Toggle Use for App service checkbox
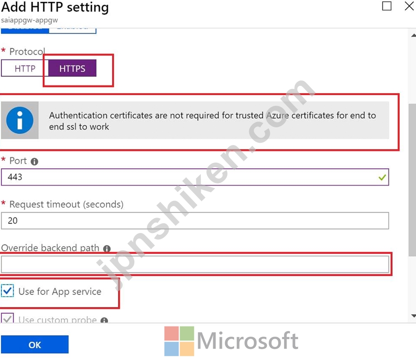416x359 pixels. click(7, 291)
